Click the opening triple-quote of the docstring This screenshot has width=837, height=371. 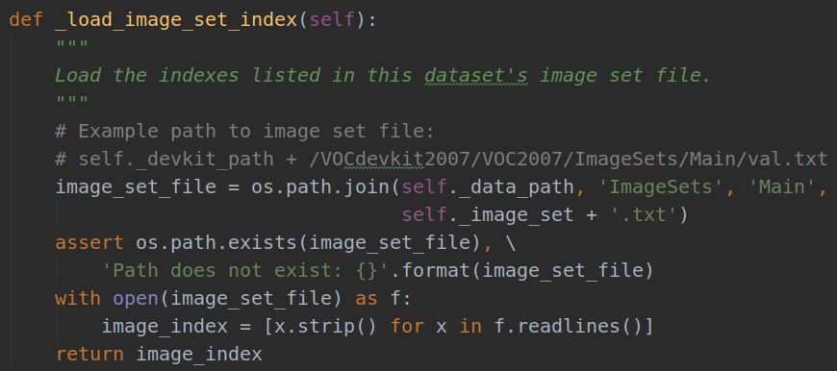(x=72, y=43)
